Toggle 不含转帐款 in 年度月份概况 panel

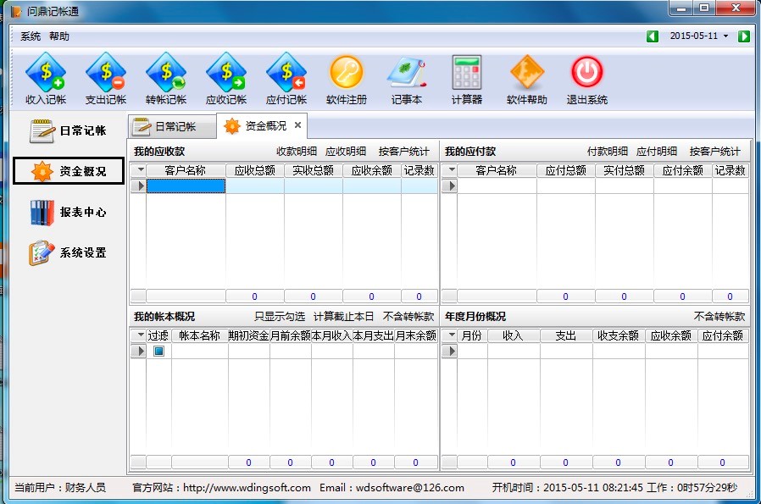pyautogui.click(x=719, y=317)
